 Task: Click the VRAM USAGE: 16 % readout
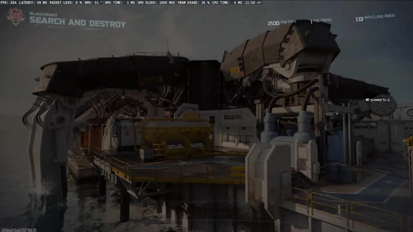point(194,3)
